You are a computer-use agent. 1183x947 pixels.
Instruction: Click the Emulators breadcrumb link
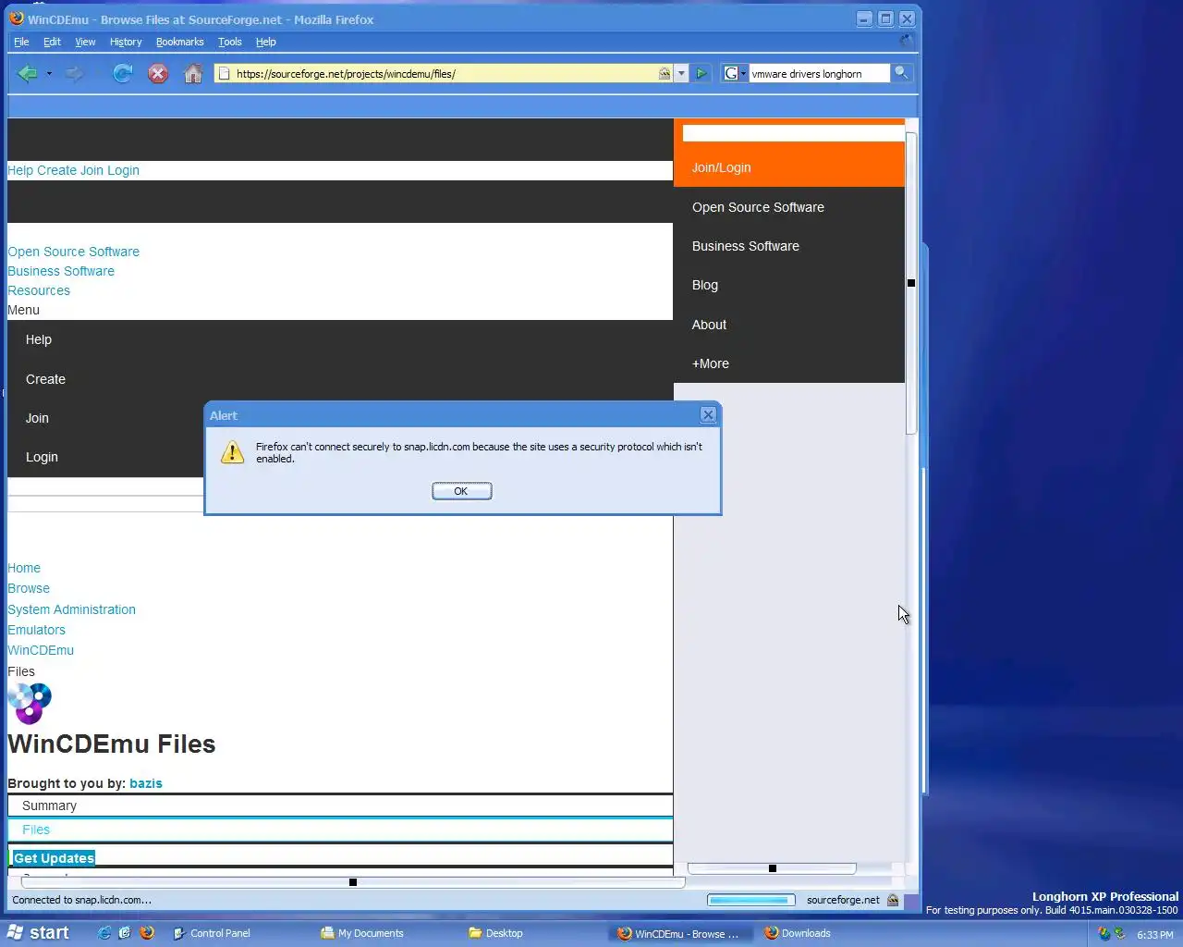36,630
